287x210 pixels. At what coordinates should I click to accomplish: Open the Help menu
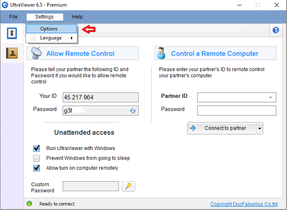[77, 17]
